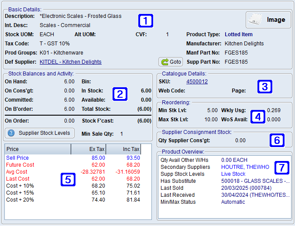This screenshot has width=295, height=226.
Task: Click numbered marker 5 in price table
Action: coord(67,179)
